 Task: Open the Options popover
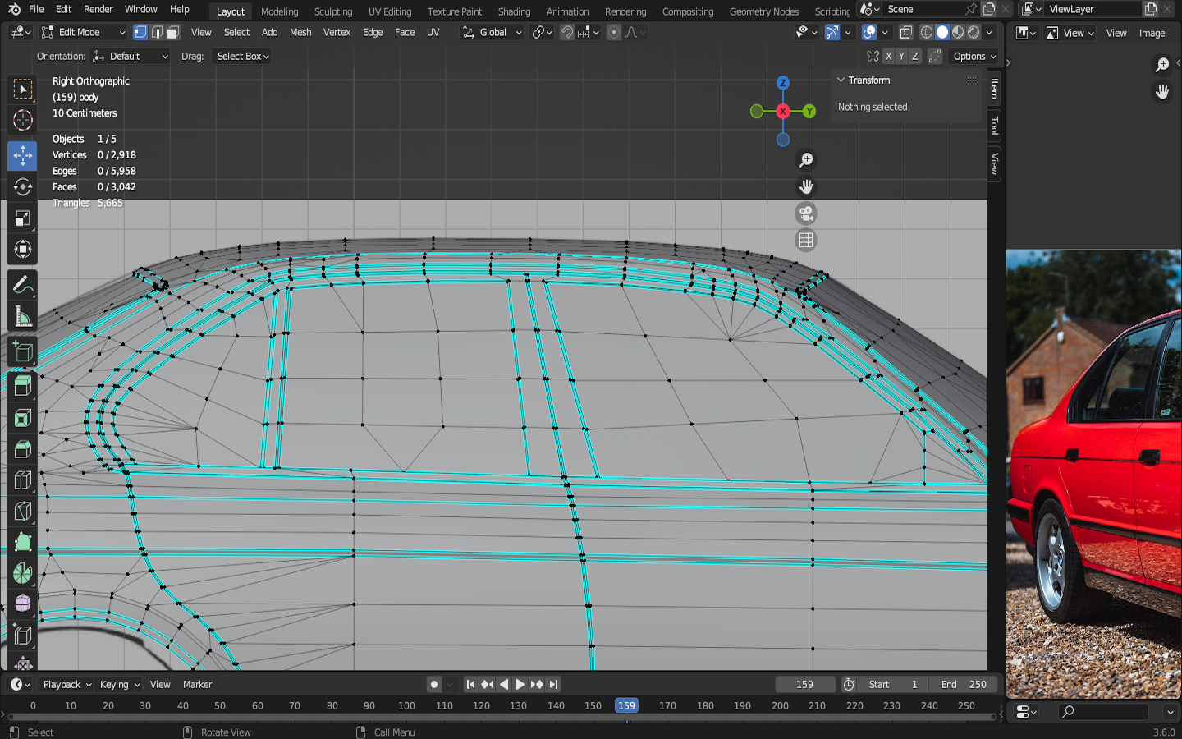(x=974, y=57)
